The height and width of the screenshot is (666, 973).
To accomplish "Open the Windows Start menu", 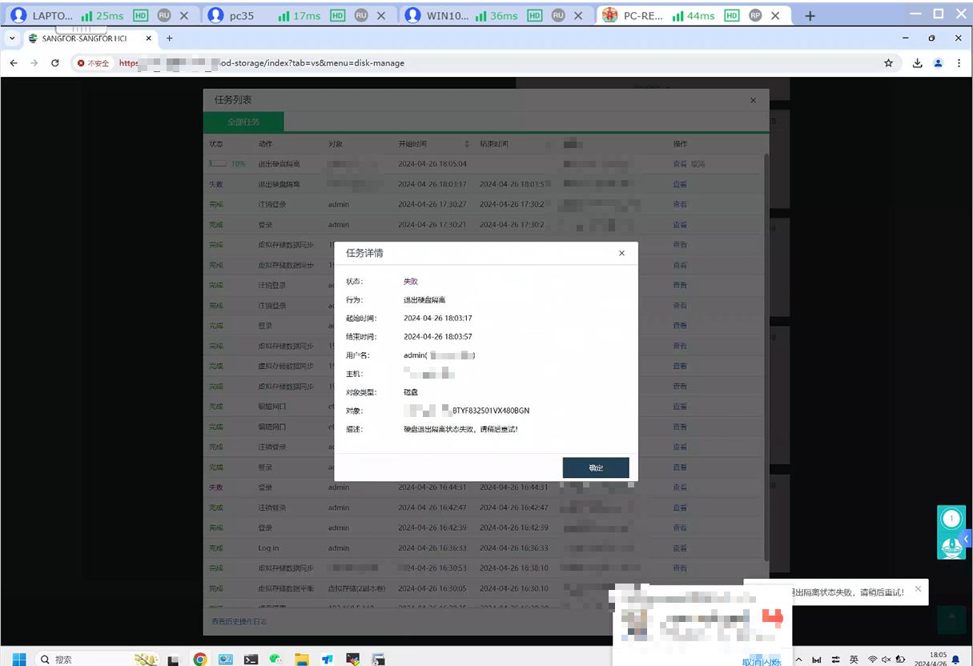I will click(x=19, y=659).
